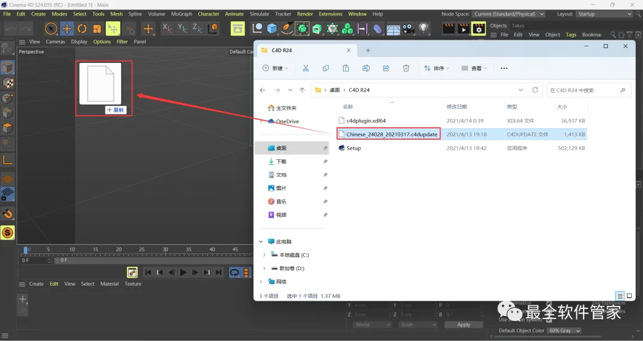Add a Cube primitive object
Image resolution: width=643 pixels, height=341 pixels.
(272, 29)
